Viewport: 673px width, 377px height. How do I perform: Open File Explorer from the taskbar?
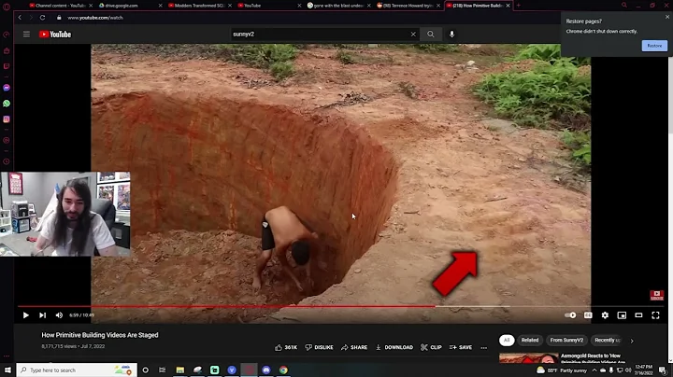[x=180, y=370]
